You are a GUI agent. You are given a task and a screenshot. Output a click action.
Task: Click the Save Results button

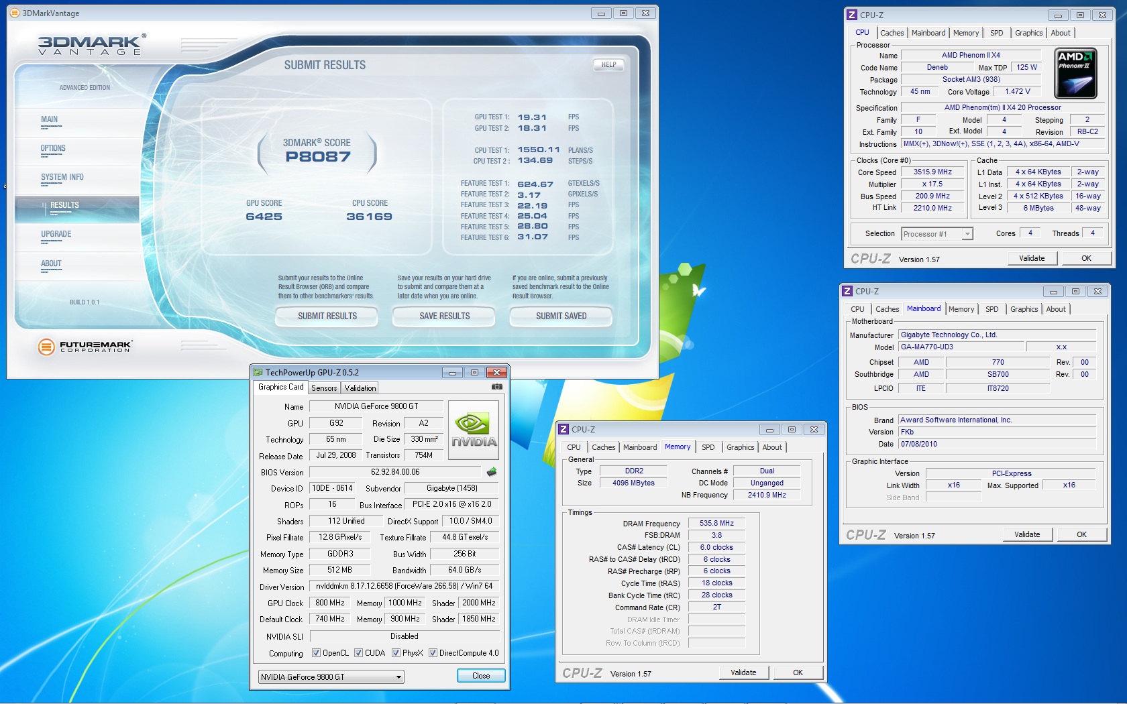pos(444,316)
